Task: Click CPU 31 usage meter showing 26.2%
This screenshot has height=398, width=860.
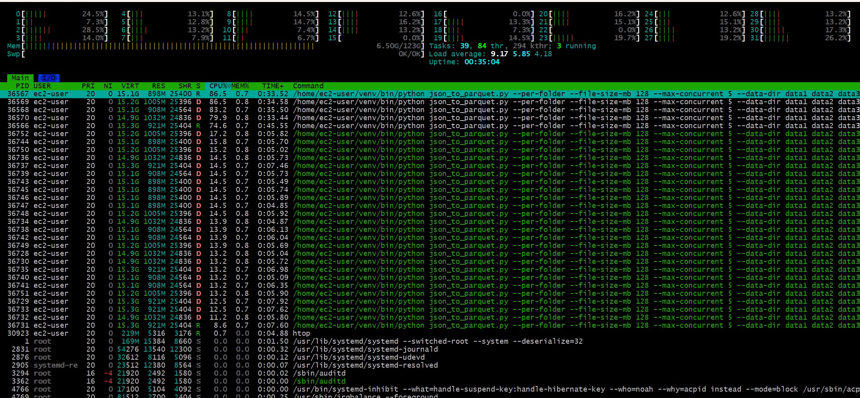Action: pos(800,38)
